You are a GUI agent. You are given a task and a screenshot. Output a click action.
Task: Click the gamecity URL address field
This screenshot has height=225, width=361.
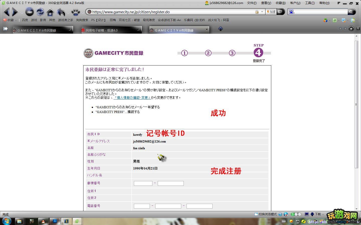pyautogui.click(x=172, y=12)
